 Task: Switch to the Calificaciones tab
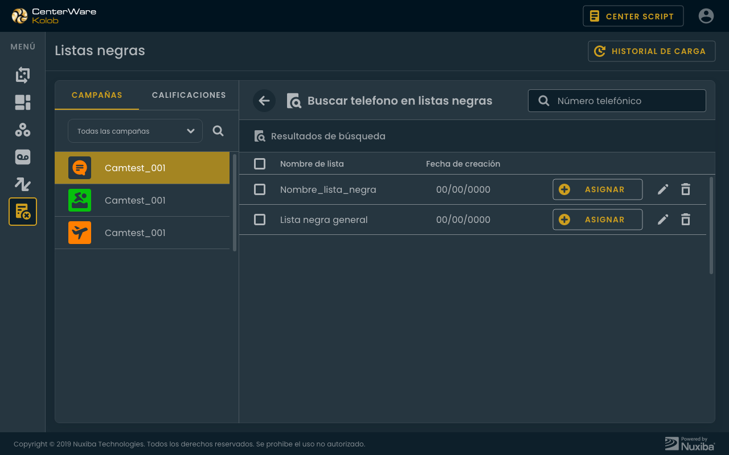[189, 95]
